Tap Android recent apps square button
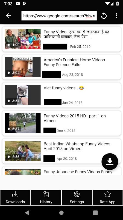The image size is (123, 220). point(95,213)
